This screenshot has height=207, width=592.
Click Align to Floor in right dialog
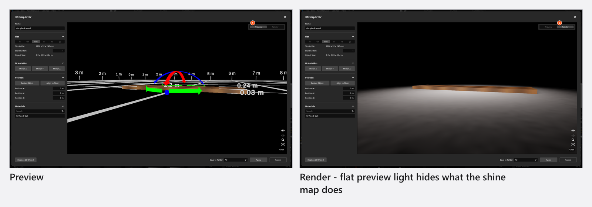point(343,83)
